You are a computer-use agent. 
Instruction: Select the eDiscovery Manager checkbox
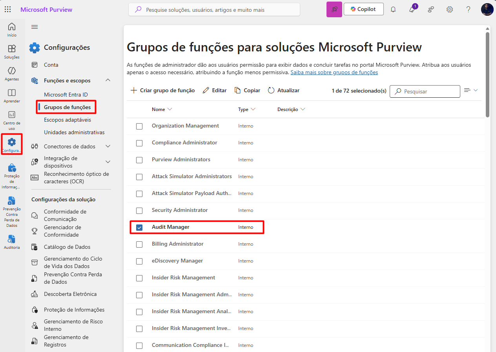pyautogui.click(x=139, y=261)
